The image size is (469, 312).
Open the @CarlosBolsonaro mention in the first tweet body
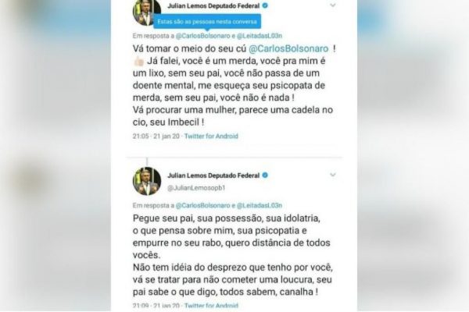pyautogui.click(x=288, y=48)
